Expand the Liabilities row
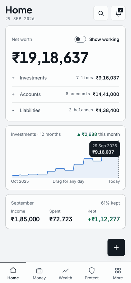 (x=65, y=110)
